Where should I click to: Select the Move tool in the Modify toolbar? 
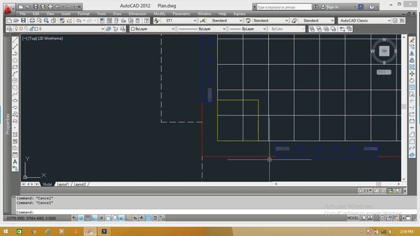412,73
